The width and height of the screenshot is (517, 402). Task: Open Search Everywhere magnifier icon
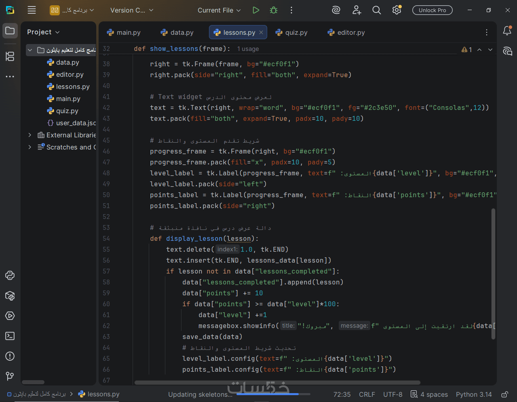pyautogui.click(x=376, y=10)
